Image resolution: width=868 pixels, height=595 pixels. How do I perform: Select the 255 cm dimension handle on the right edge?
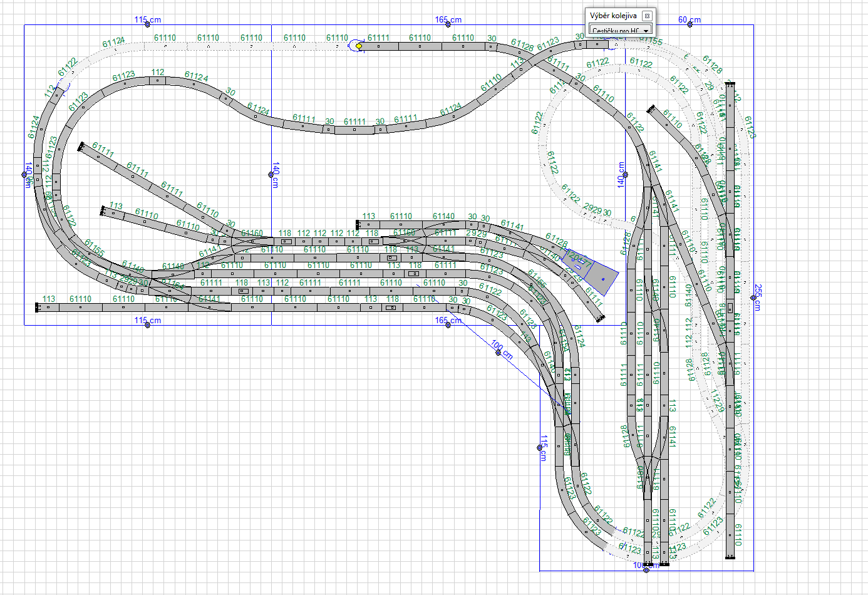coord(753,297)
